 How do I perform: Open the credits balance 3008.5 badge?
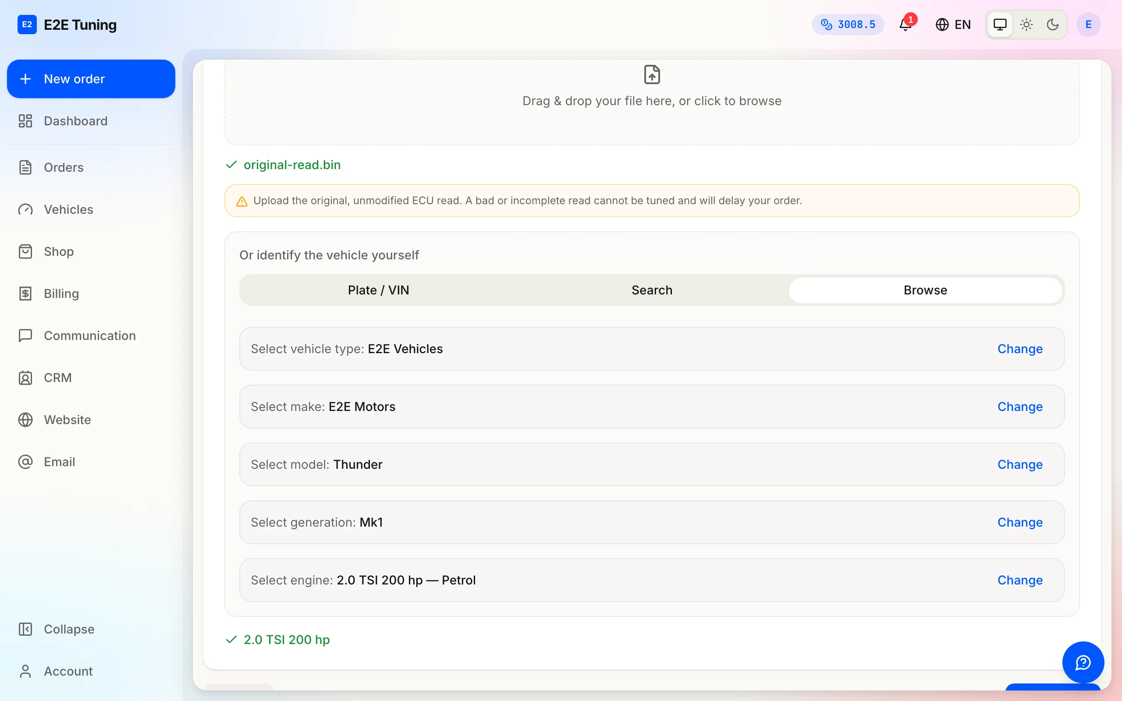[x=848, y=25]
